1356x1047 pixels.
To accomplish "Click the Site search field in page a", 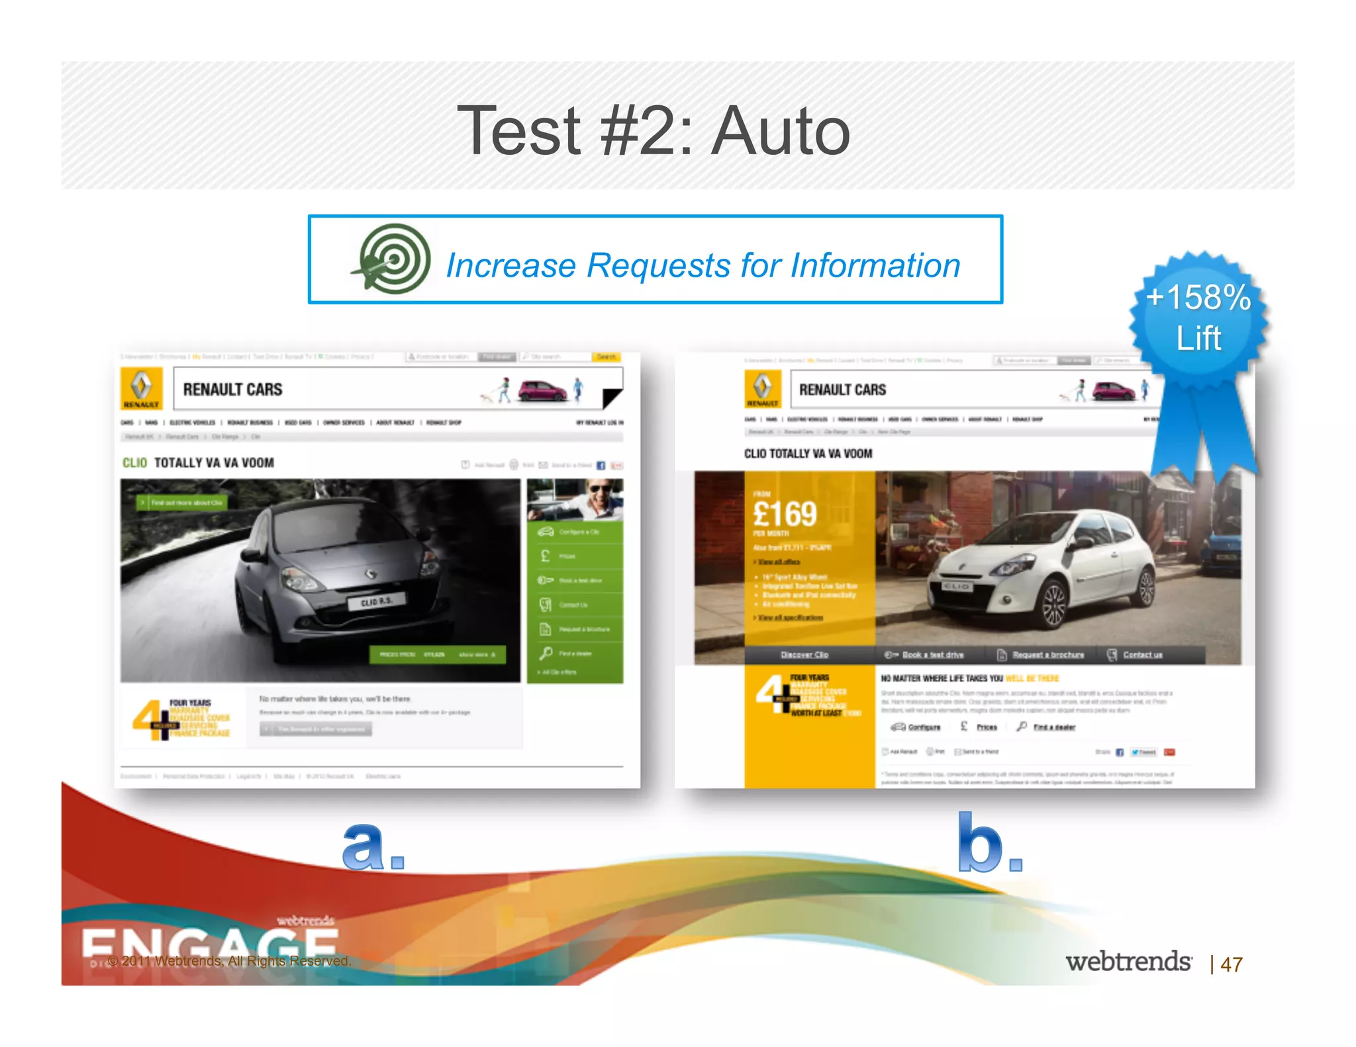I will tap(555, 357).
